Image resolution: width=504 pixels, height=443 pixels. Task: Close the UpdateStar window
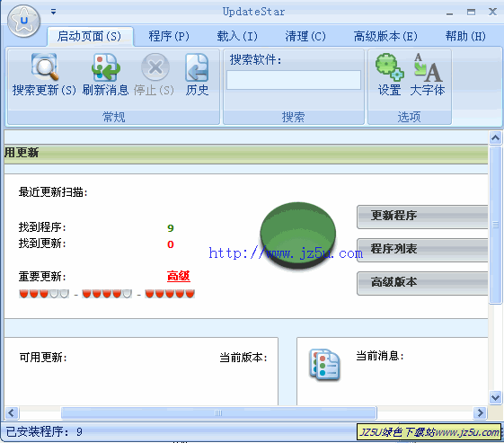click(x=492, y=12)
